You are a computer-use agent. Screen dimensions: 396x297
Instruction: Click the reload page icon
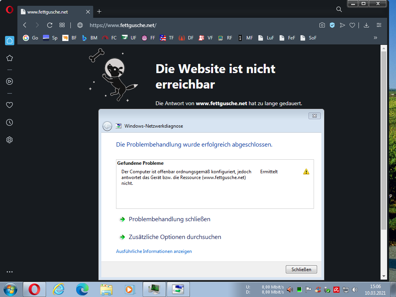point(49,25)
